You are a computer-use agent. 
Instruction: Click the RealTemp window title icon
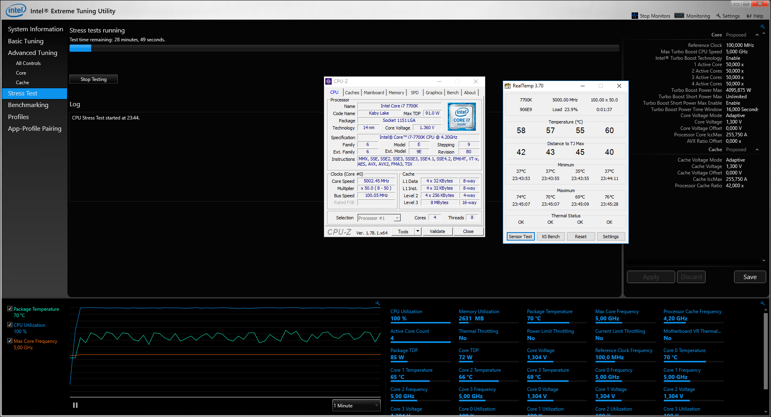coord(508,86)
